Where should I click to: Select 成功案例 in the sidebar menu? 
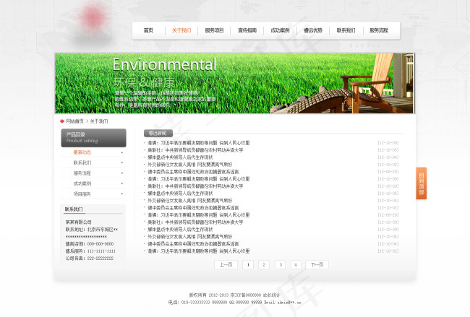coord(82,183)
